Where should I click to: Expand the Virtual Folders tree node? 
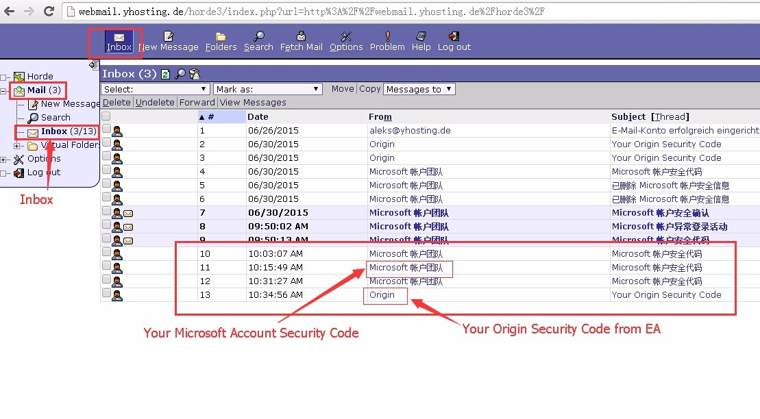[x=17, y=145]
